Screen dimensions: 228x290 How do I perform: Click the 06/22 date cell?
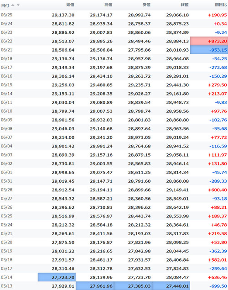tap(7, 41)
